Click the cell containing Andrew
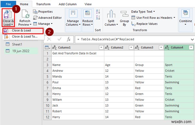Image resolution: width=195 pixels, height=125 pixels. coord(78,71)
